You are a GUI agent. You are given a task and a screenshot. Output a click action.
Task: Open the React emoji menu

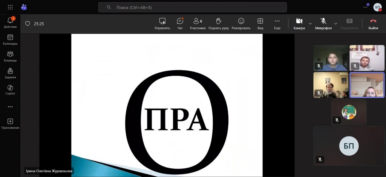click(x=241, y=23)
